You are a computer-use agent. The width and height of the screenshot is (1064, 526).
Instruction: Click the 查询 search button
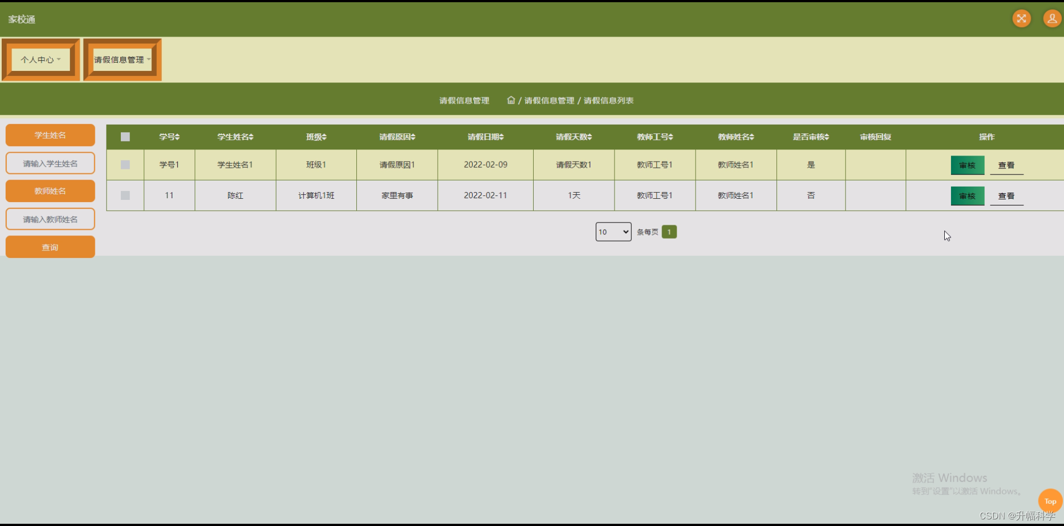[50, 246]
